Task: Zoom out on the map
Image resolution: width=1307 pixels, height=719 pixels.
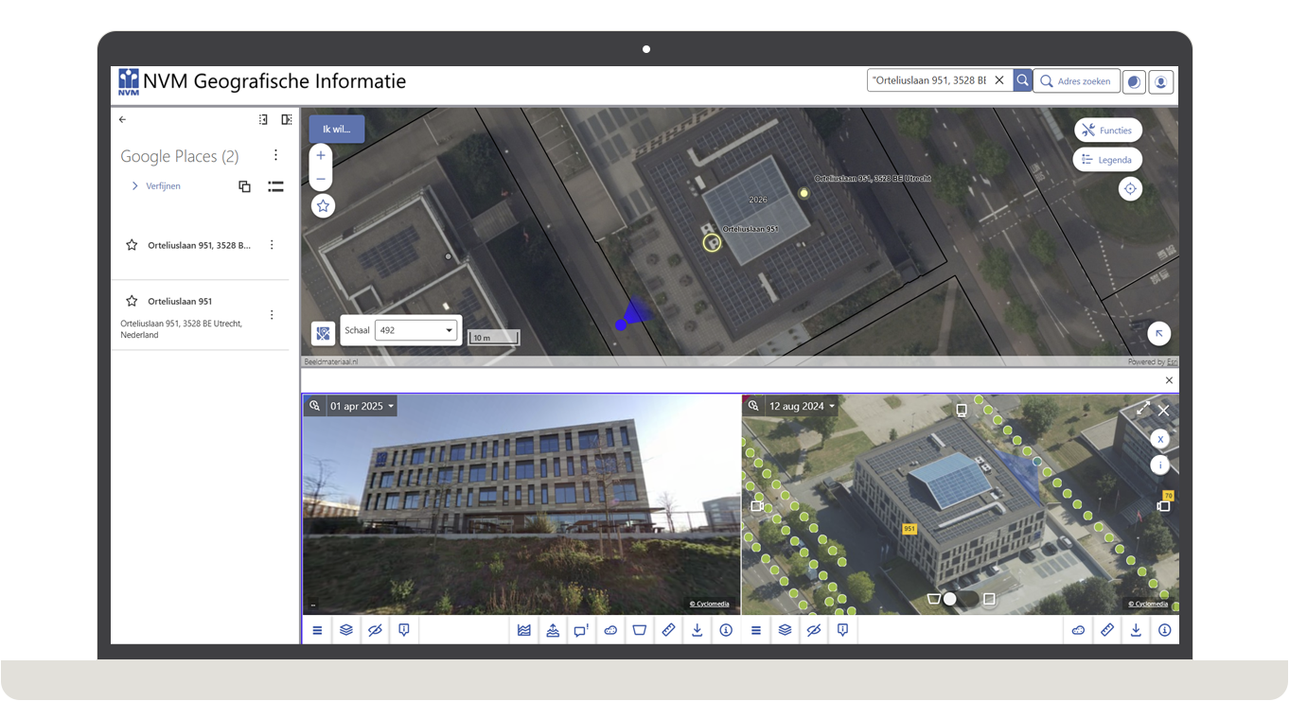Action: click(321, 179)
